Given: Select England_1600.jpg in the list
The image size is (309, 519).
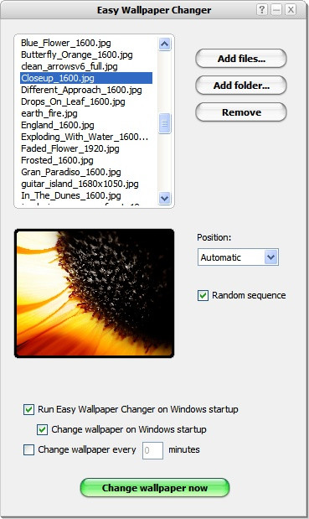Looking at the screenshot, I should pos(86,125).
